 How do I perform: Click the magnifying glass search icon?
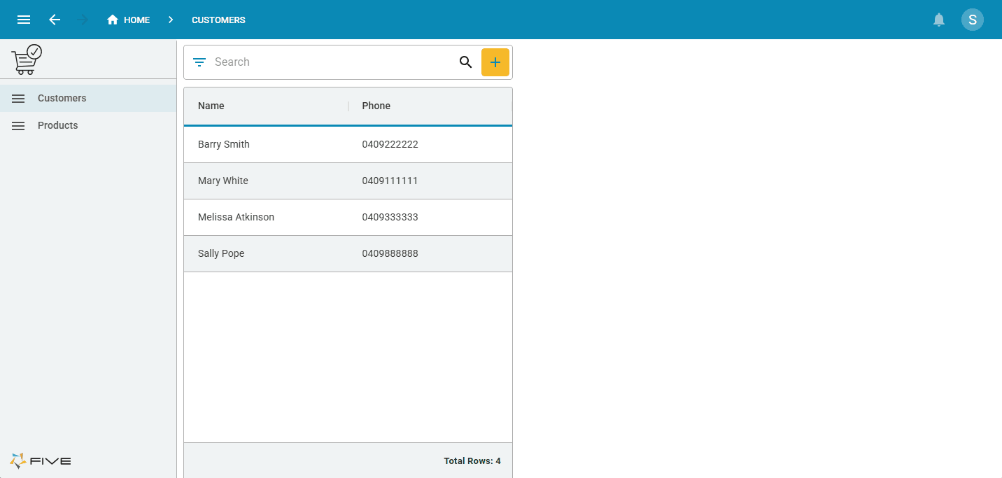[465, 62]
